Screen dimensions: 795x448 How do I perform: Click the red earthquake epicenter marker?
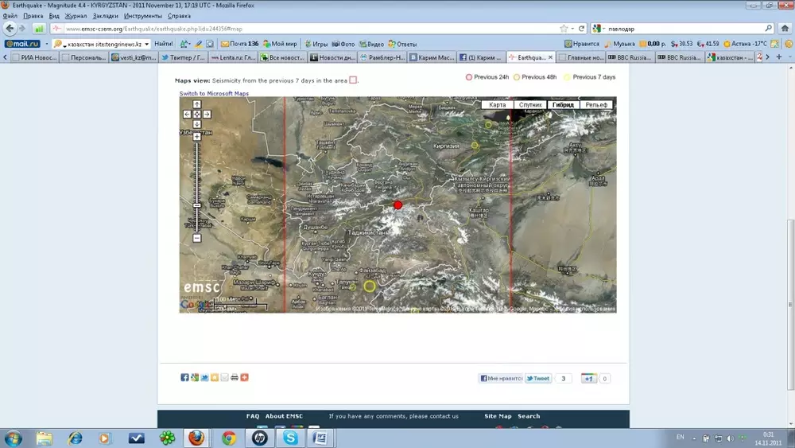(x=398, y=205)
